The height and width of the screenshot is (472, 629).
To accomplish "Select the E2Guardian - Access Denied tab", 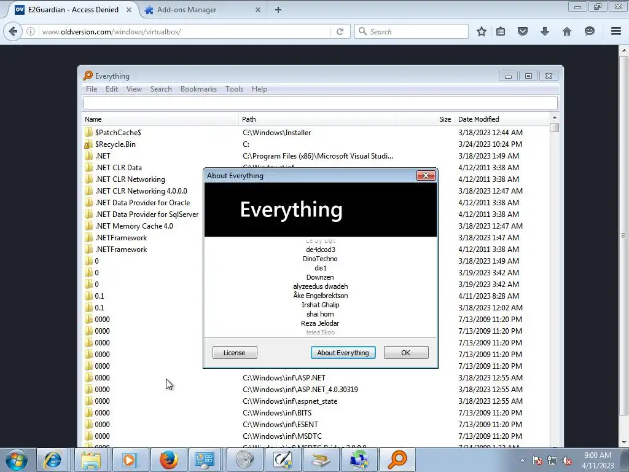I will pyautogui.click(x=73, y=10).
